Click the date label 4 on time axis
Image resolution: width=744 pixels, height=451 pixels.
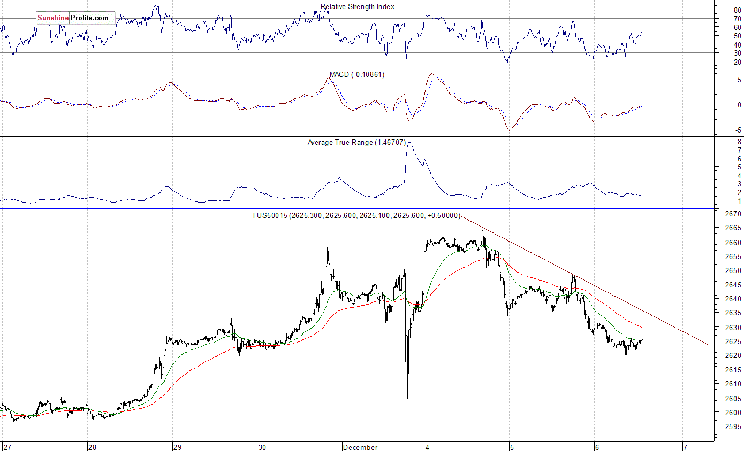(x=428, y=447)
